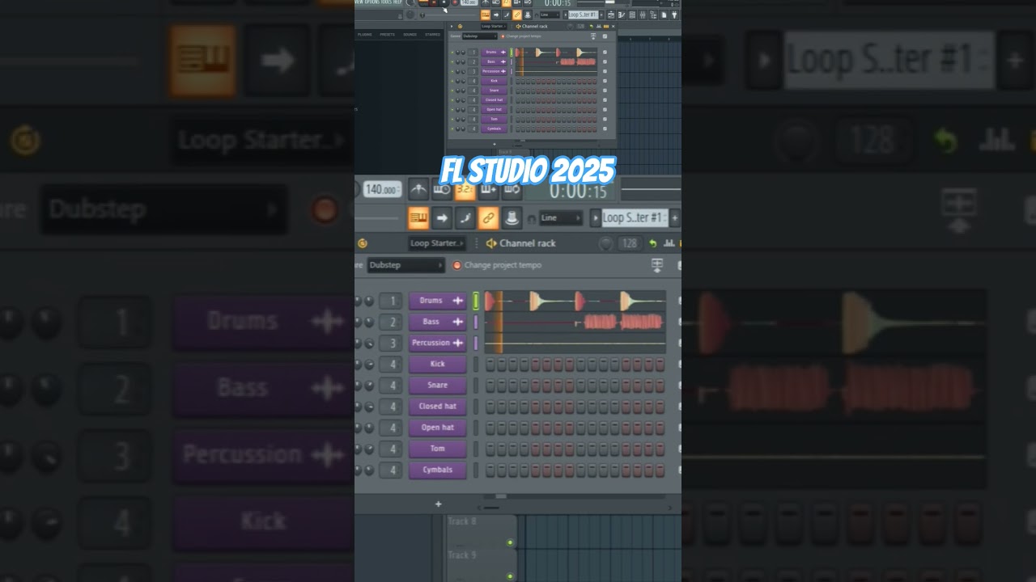
Task: Open the enlarged Loop Starter.. channel filter dropdown
Action: (436, 243)
